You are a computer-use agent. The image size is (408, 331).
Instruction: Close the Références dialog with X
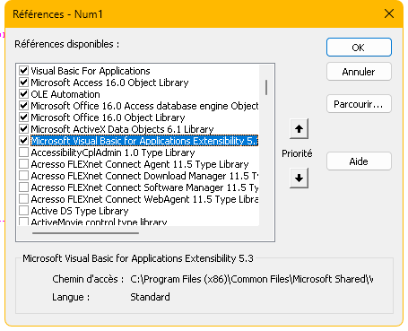[389, 13]
